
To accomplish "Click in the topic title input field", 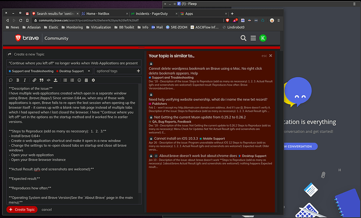I will click(x=74, y=63).
